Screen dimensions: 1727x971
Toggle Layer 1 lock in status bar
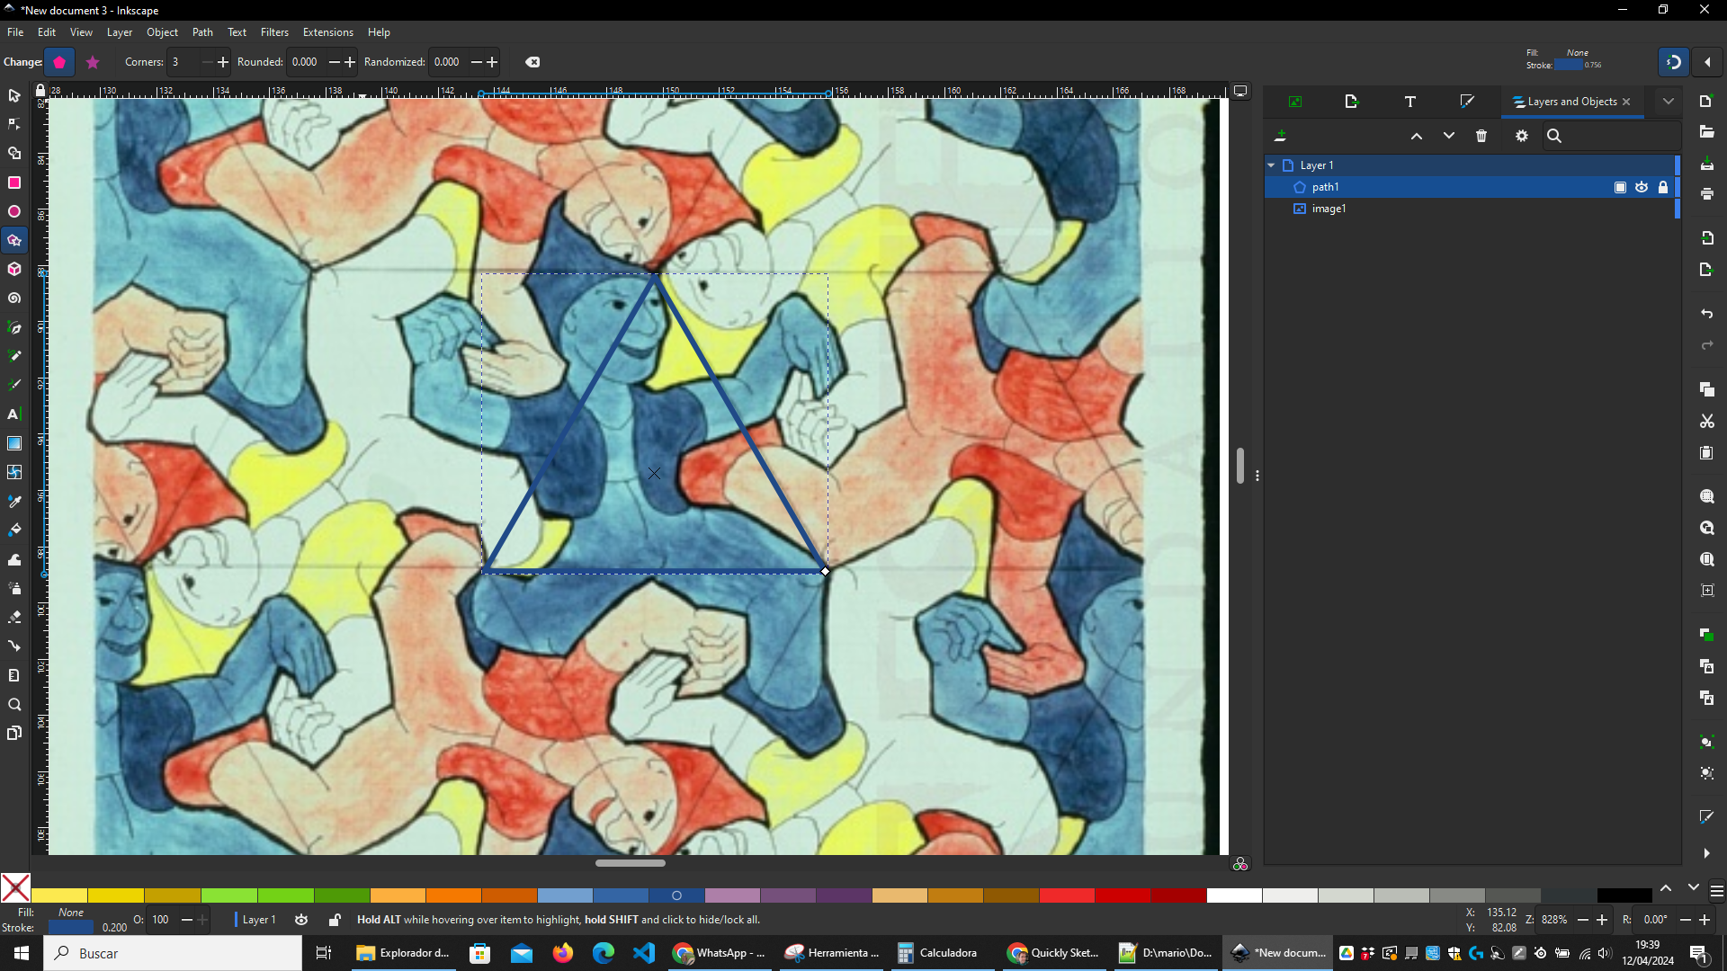[335, 920]
